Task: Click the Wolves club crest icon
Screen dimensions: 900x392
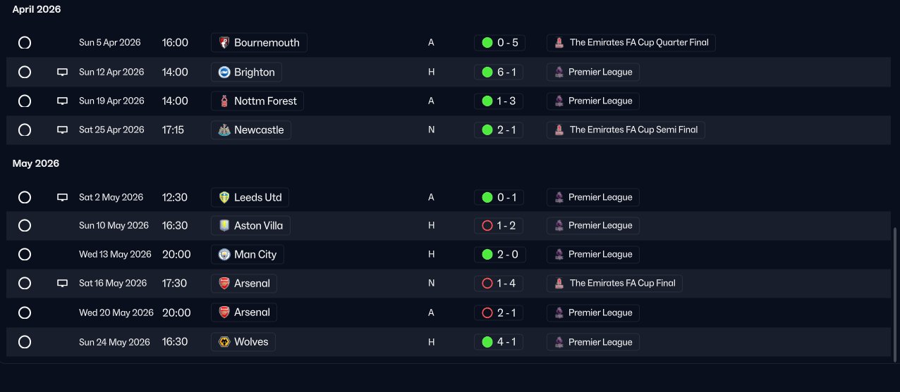Action: coord(224,342)
